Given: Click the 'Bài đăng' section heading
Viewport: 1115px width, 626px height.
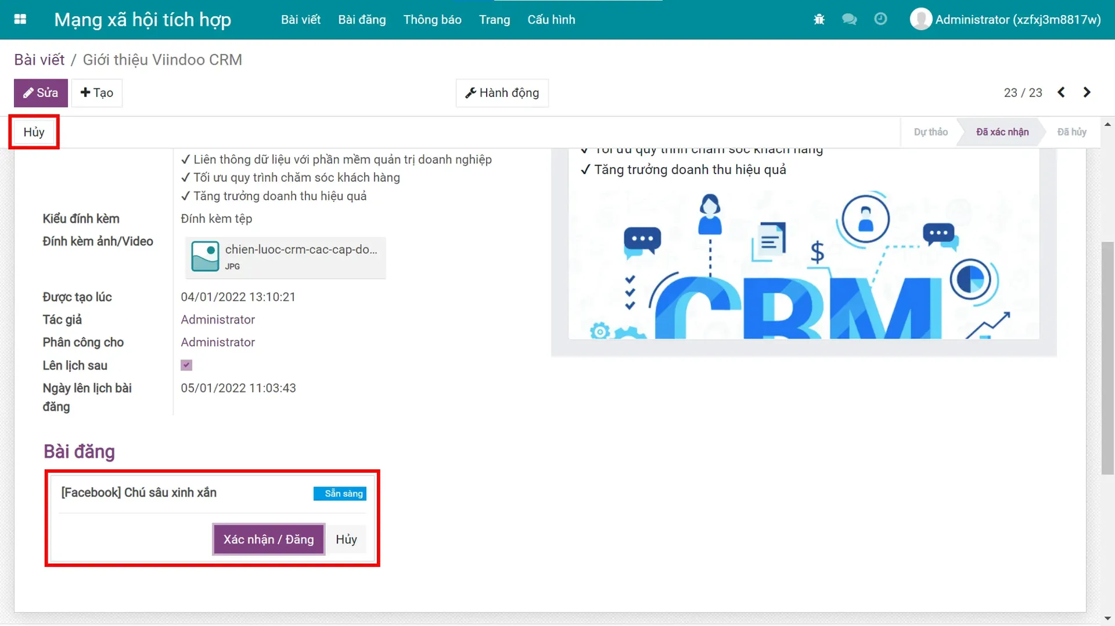Looking at the screenshot, I should click(79, 451).
